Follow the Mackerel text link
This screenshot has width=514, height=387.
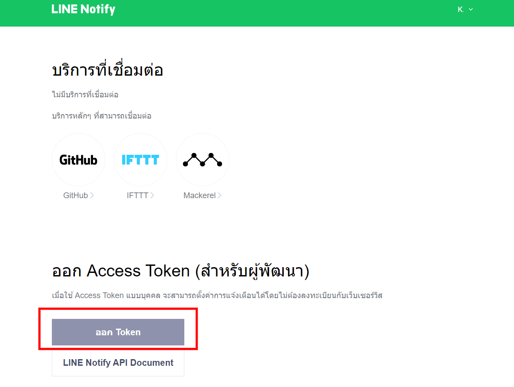click(199, 195)
